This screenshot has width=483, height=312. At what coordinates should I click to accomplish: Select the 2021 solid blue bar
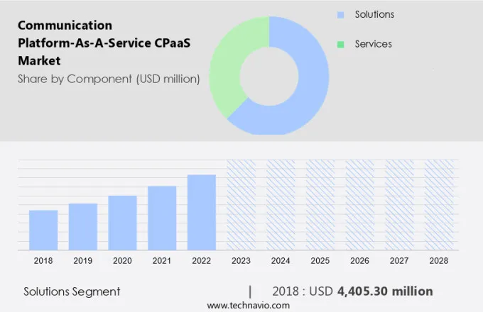[x=162, y=218]
